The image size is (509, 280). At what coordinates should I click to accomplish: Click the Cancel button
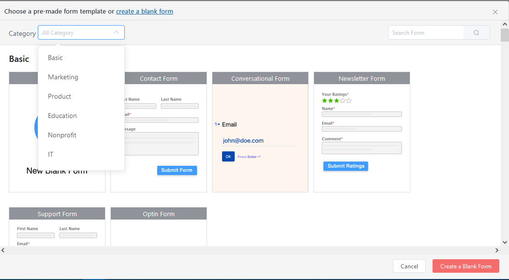(x=409, y=266)
